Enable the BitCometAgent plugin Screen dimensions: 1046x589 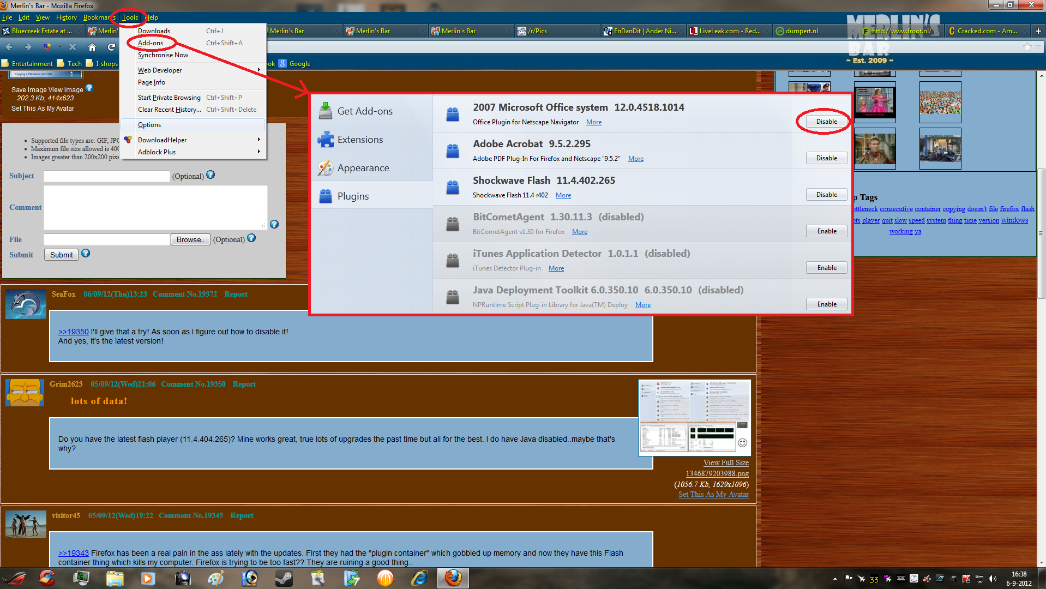click(827, 231)
